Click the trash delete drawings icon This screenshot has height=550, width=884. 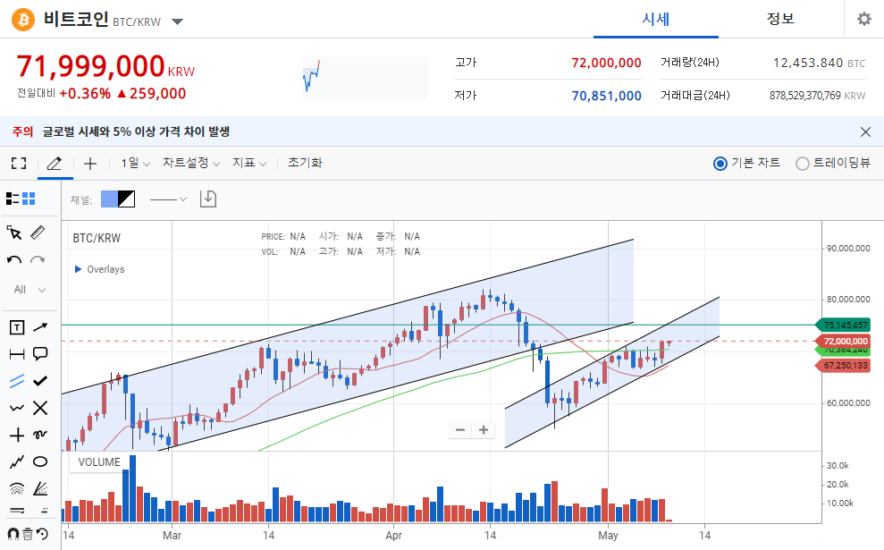[28, 534]
